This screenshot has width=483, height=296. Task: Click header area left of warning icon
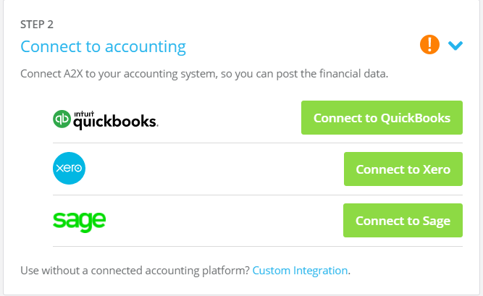click(x=304, y=47)
